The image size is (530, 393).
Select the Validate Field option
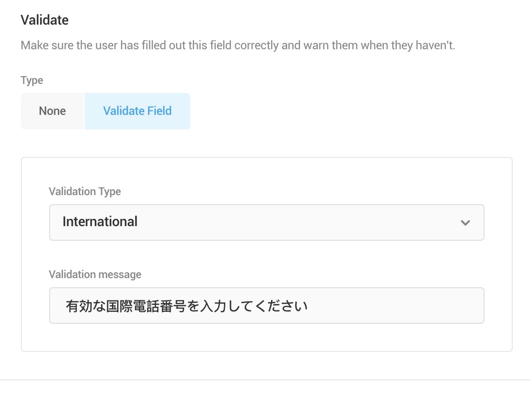click(x=137, y=111)
